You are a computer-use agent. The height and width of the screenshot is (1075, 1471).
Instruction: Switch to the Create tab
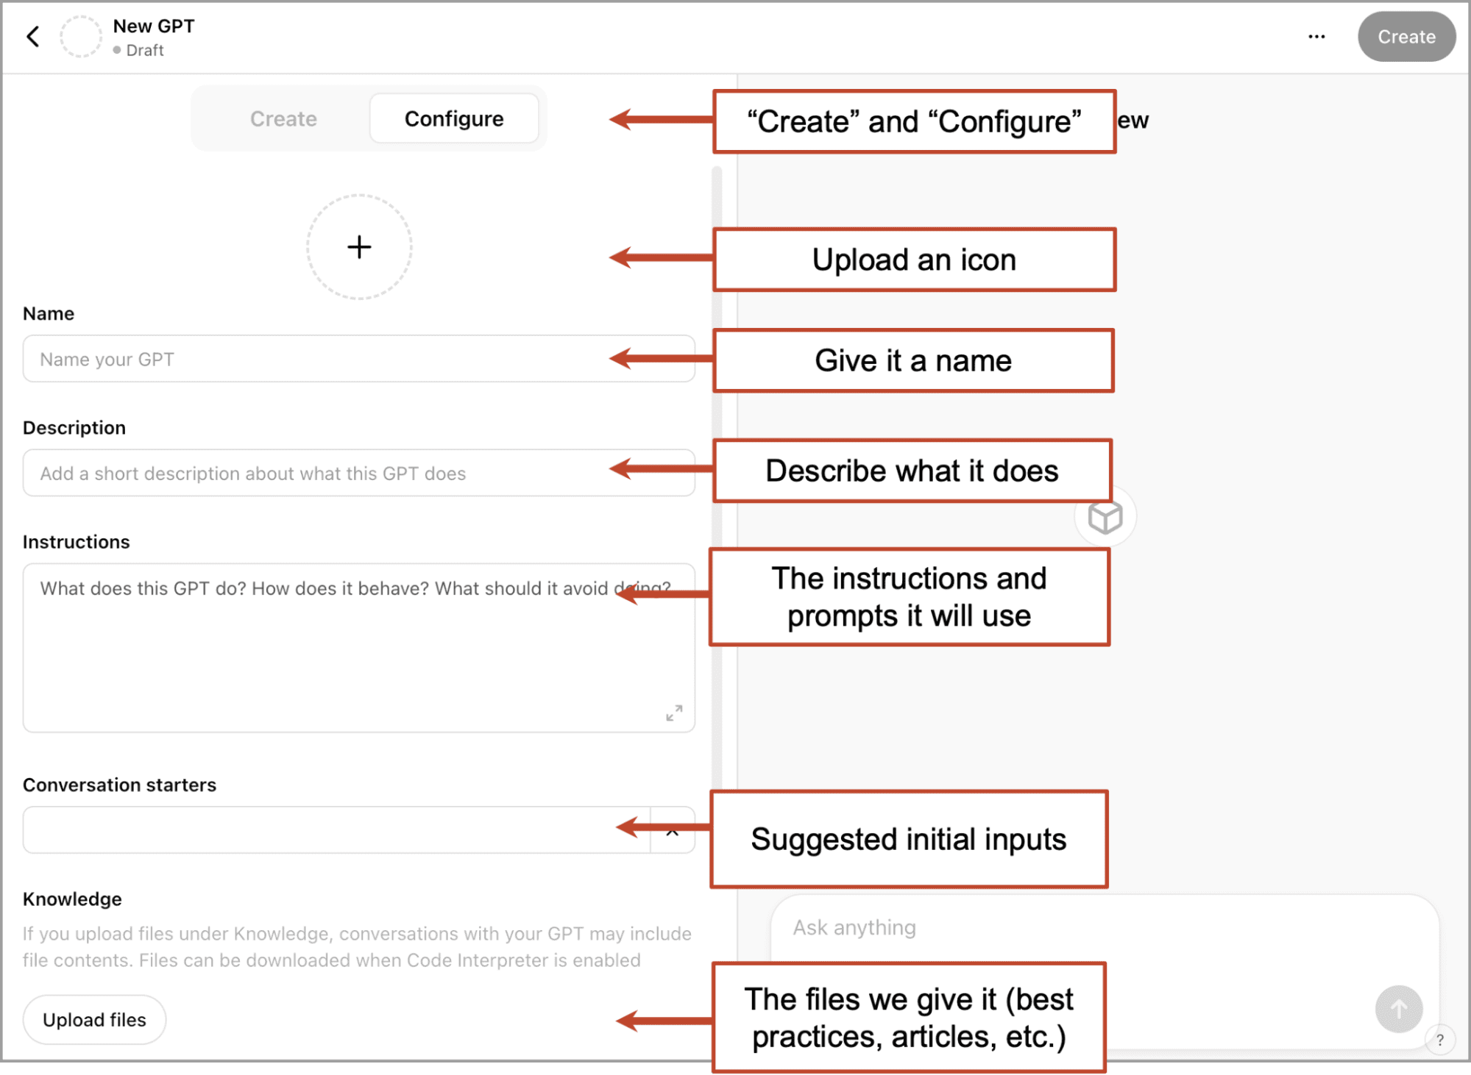click(283, 118)
